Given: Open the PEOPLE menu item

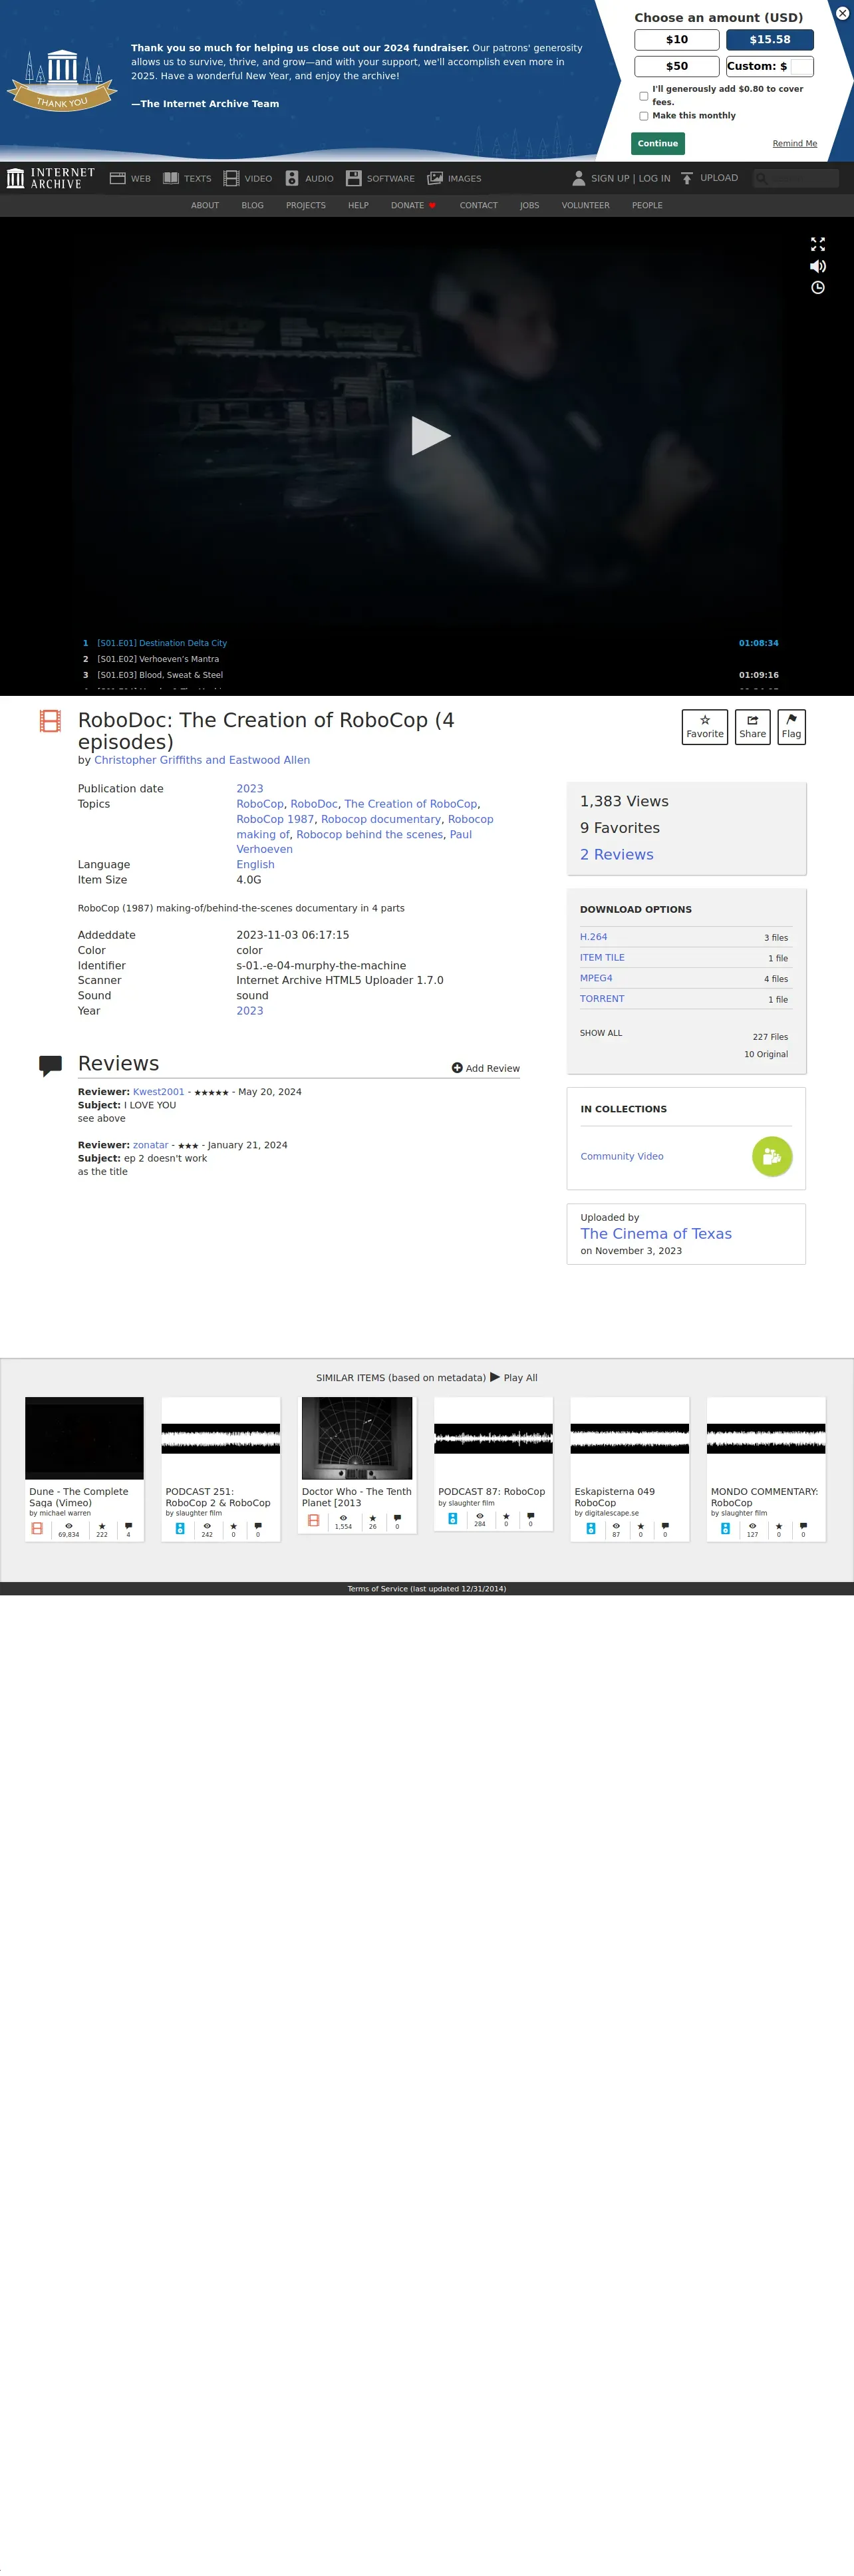Looking at the screenshot, I should click(x=647, y=206).
